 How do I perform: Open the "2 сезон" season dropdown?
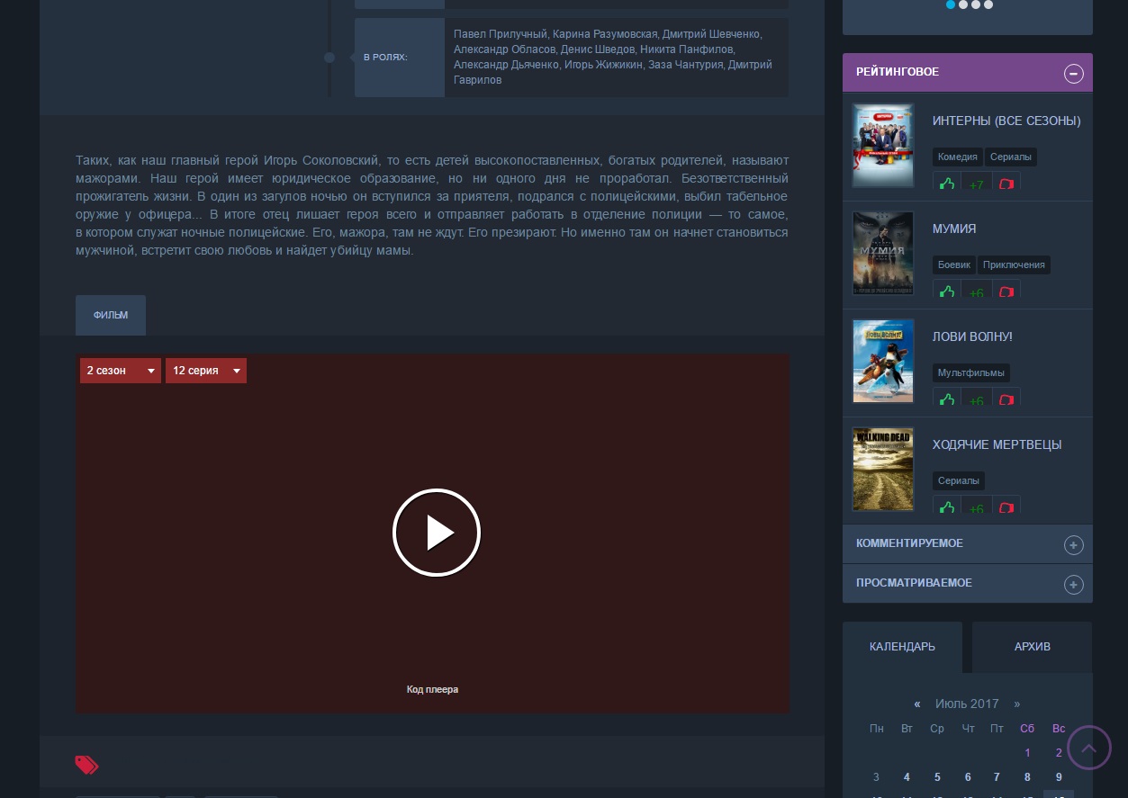click(x=120, y=371)
